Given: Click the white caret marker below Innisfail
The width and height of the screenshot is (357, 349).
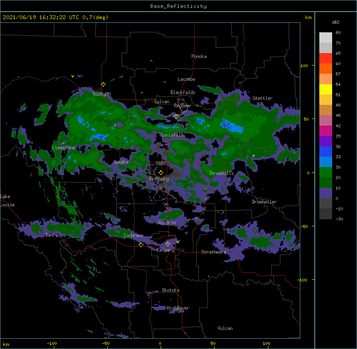Looking at the screenshot, I should pyautogui.click(x=166, y=144).
